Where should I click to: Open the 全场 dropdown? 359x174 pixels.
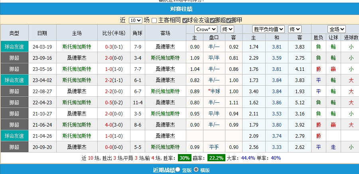pos(336,29)
